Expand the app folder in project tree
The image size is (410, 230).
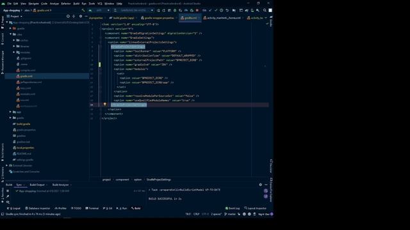[11, 112]
